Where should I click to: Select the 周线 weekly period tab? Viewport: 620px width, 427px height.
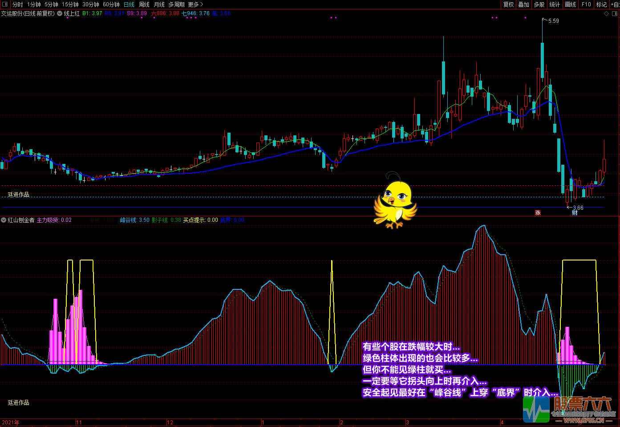point(144,4)
